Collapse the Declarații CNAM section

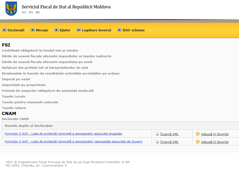[x=15, y=119]
